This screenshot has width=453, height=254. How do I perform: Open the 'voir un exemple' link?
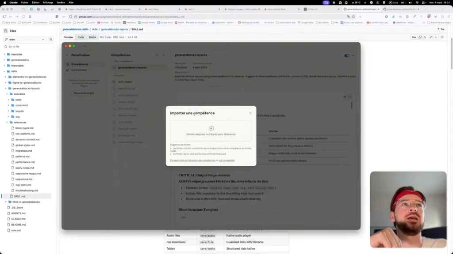(x=227, y=160)
